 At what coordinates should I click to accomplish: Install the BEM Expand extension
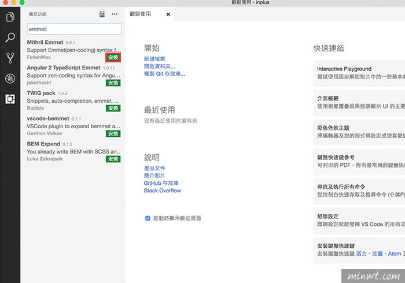pyautogui.click(x=113, y=159)
